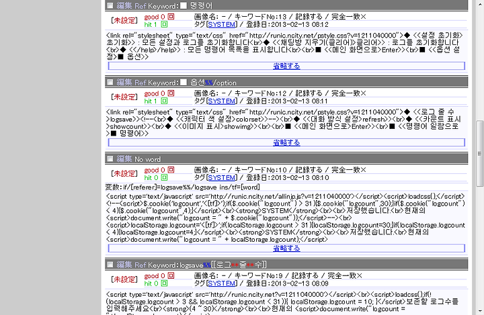The height and width of the screenshot is (315, 484).
Task: Click 記録する in the keyword No:13 row
Action: tap(309, 17)
